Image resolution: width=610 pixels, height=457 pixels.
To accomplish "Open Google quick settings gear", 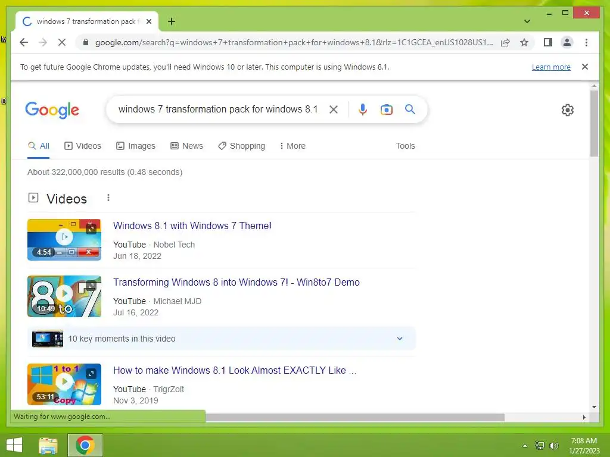I will (568, 110).
